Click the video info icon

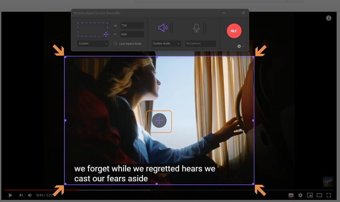pos(329,18)
